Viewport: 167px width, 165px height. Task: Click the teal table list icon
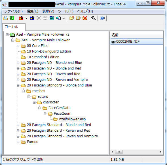tap(52, 18)
